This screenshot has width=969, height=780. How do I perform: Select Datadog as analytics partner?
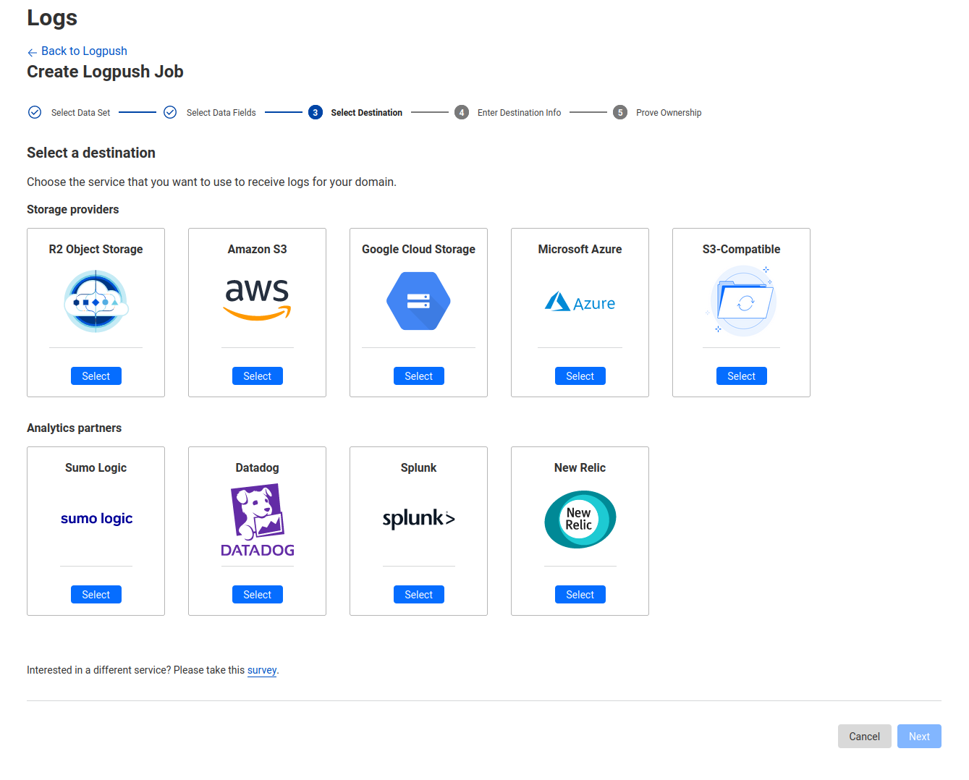click(x=257, y=595)
